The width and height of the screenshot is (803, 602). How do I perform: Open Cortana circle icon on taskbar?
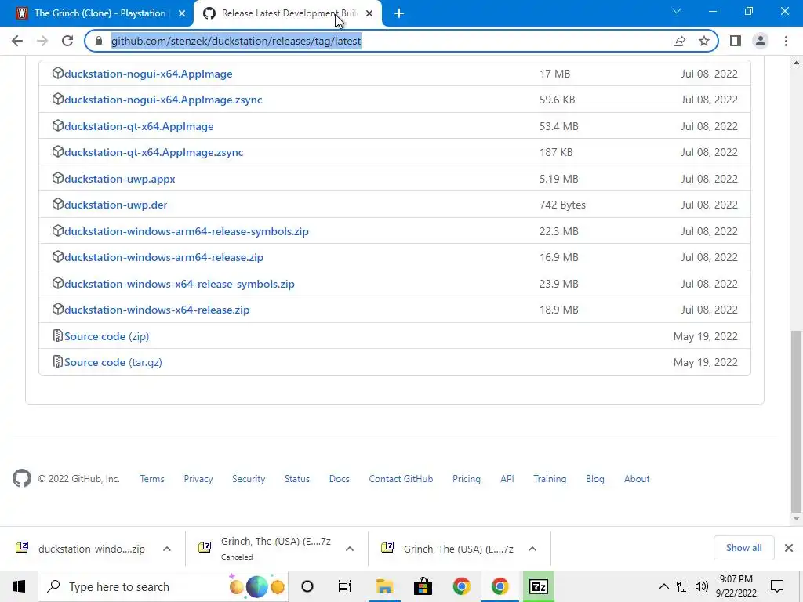point(307,586)
